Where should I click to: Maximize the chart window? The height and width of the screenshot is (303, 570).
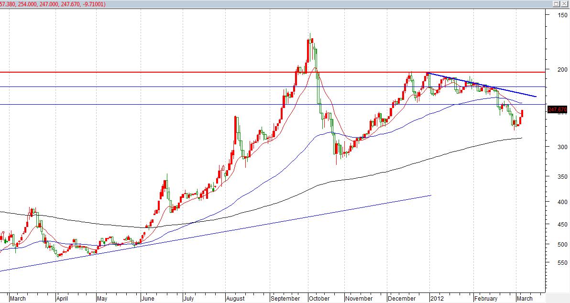[x=556, y=4]
